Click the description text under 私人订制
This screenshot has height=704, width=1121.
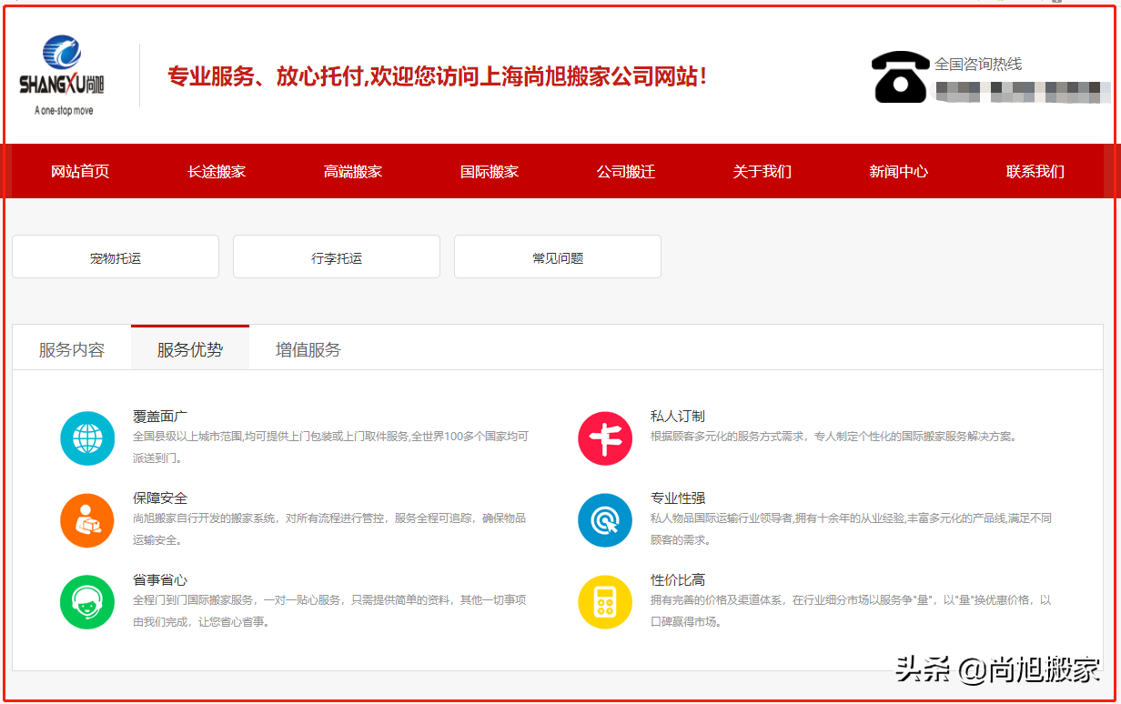833,437
